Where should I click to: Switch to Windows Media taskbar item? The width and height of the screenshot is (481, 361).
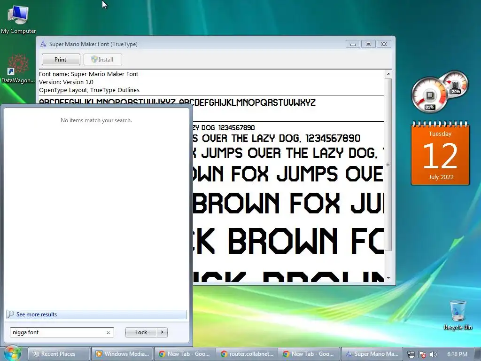122,354
